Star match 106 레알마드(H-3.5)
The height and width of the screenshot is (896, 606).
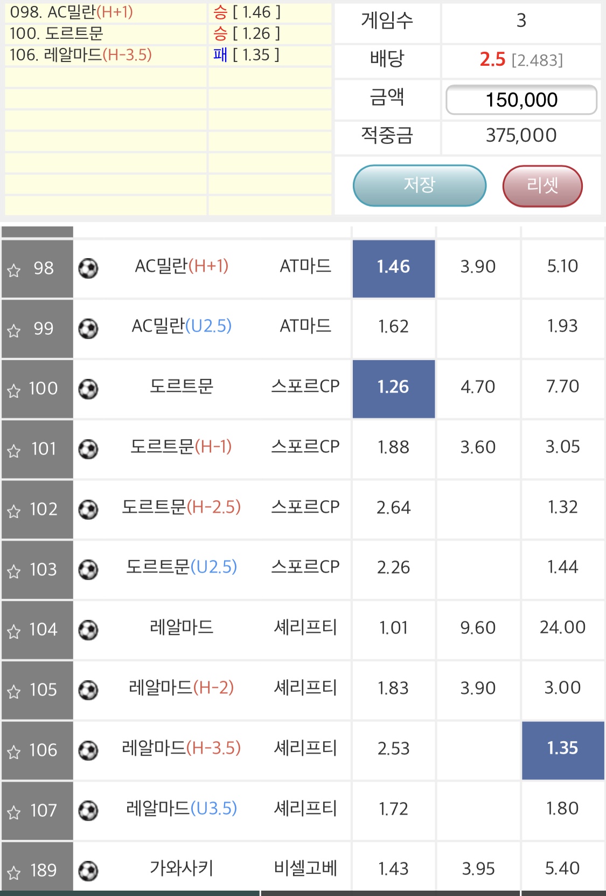(x=14, y=752)
